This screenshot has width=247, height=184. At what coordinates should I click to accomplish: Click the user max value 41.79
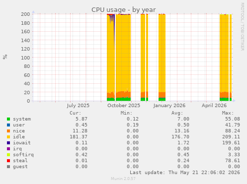(233, 125)
